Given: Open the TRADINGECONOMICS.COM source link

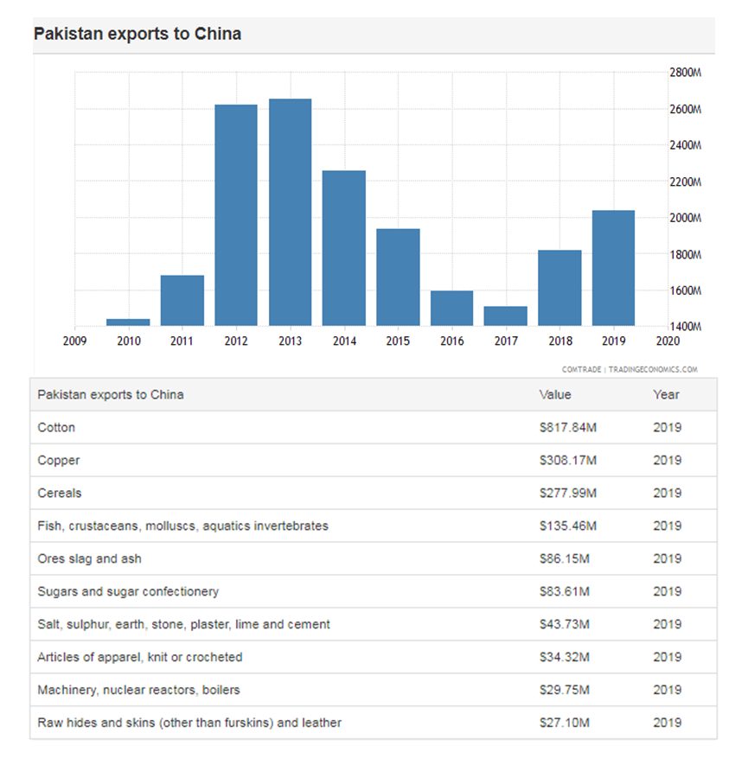Looking at the screenshot, I should [x=652, y=370].
